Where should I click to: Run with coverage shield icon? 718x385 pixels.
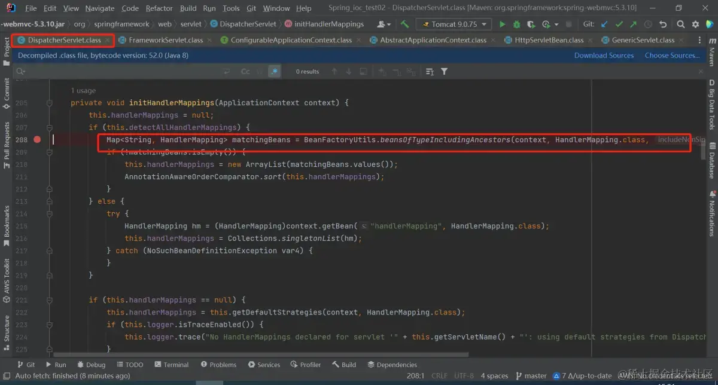coord(531,25)
